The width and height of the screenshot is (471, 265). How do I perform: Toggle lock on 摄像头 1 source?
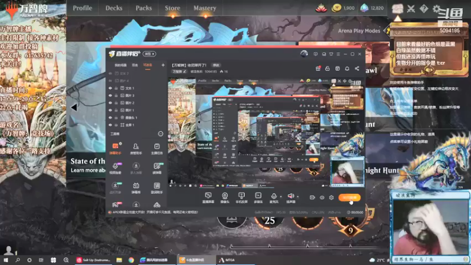[116, 117]
